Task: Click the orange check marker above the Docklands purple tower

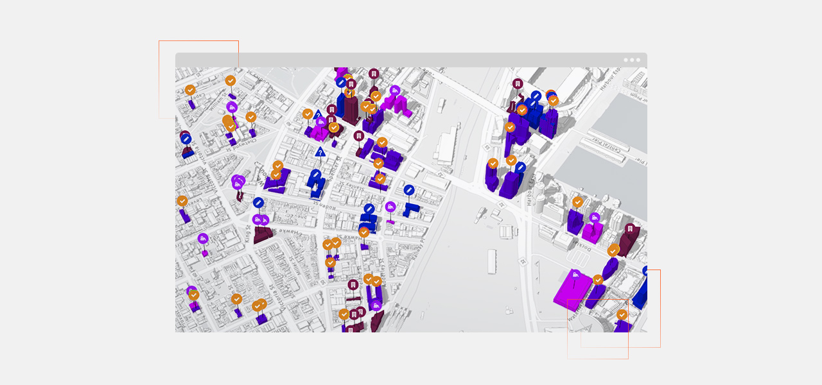Action: pyautogui.click(x=577, y=202)
